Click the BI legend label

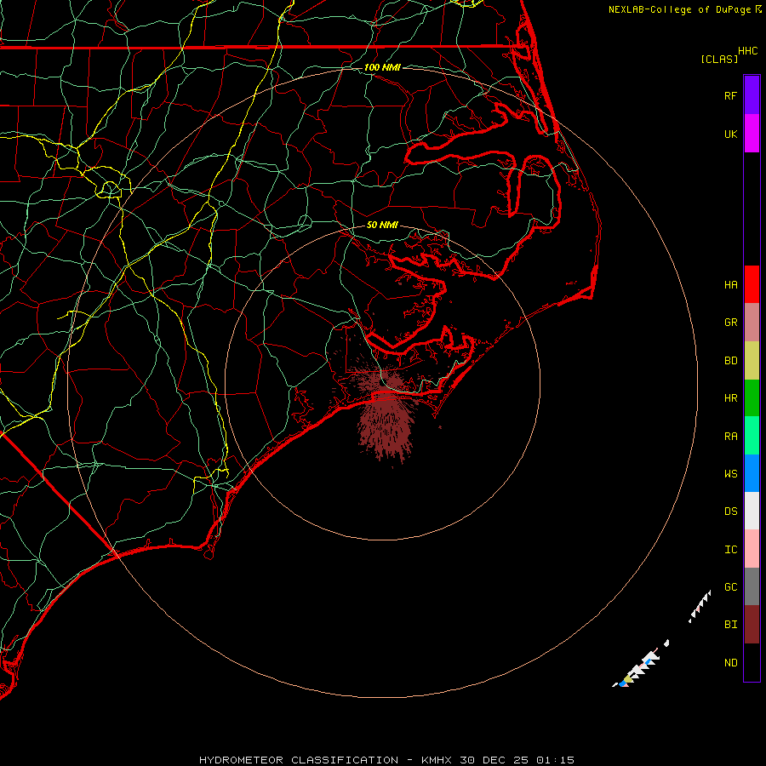(x=730, y=625)
